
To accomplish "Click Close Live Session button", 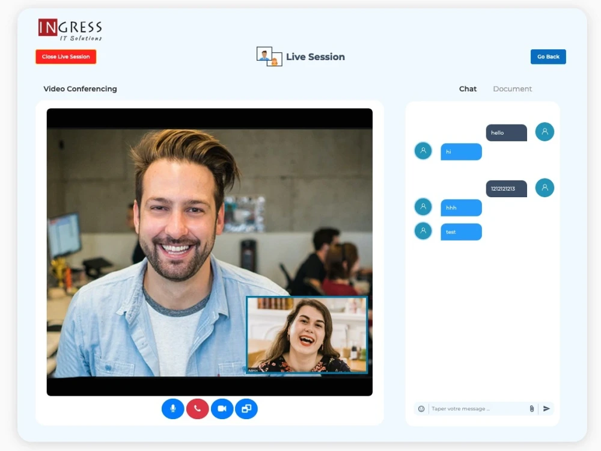I will pos(66,57).
